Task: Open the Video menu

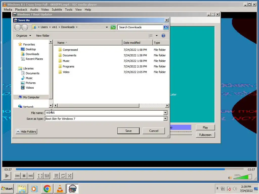Action: (x=45, y=10)
